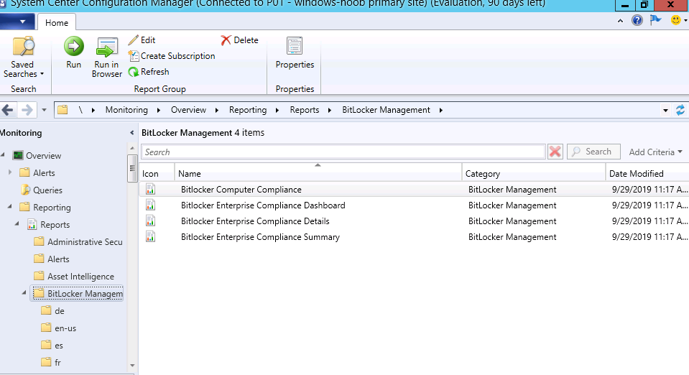689x375 pixels.
Task: Open the es language folder
Action: tap(58, 346)
